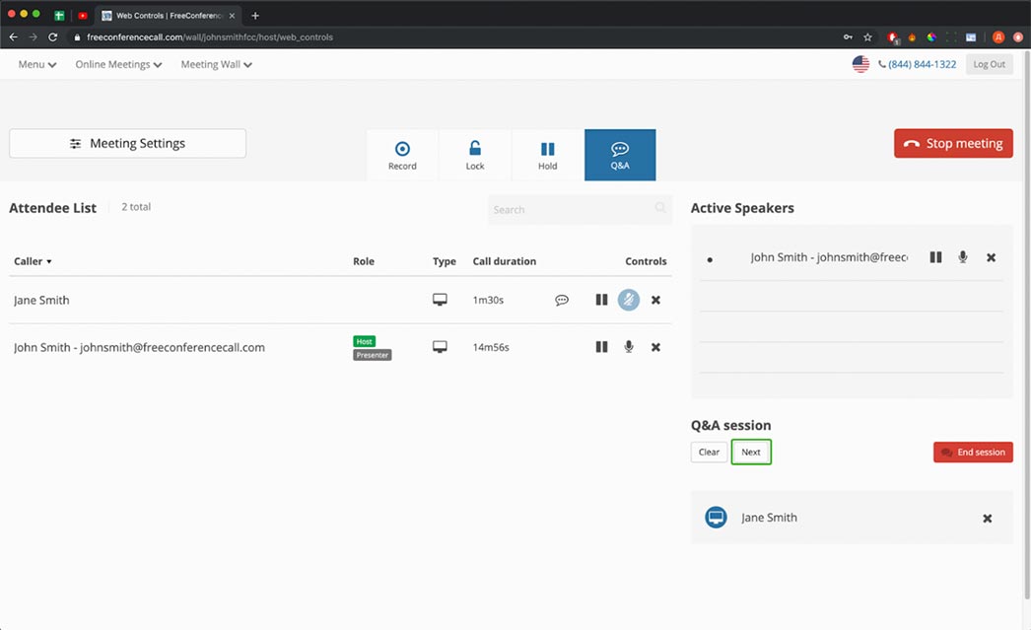Remove Jane Smith from Q&A session queue

pos(987,519)
